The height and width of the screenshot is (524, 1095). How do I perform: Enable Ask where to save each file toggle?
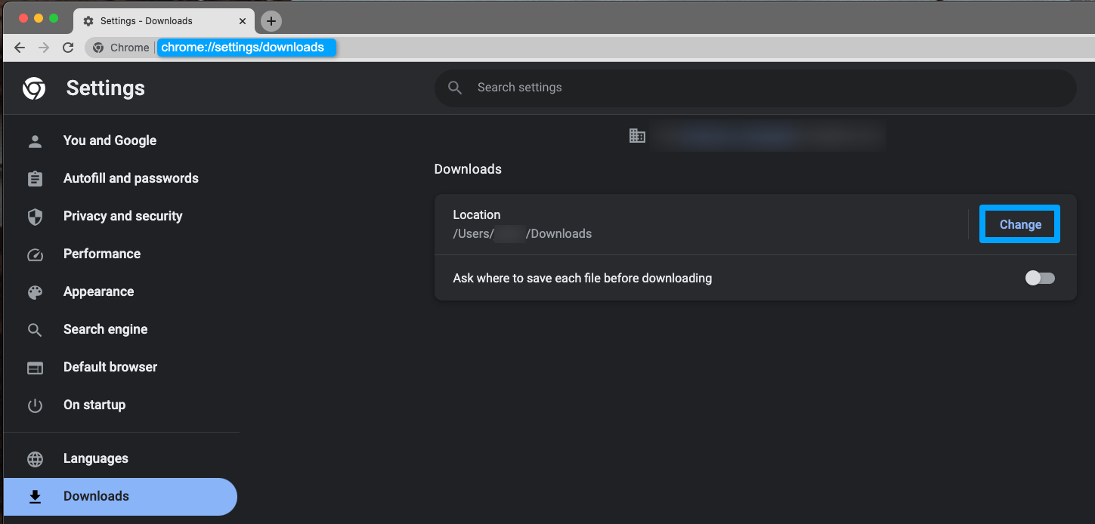pyautogui.click(x=1039, y=278)
